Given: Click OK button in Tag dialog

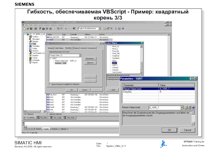Looking at the screenshot, I should click(71, 90).
